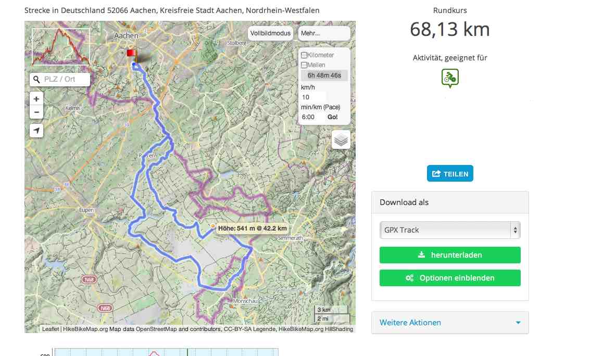Click the herunterladen download button
This screenshot has width=603, height=356.
click(x=450, y=255)
